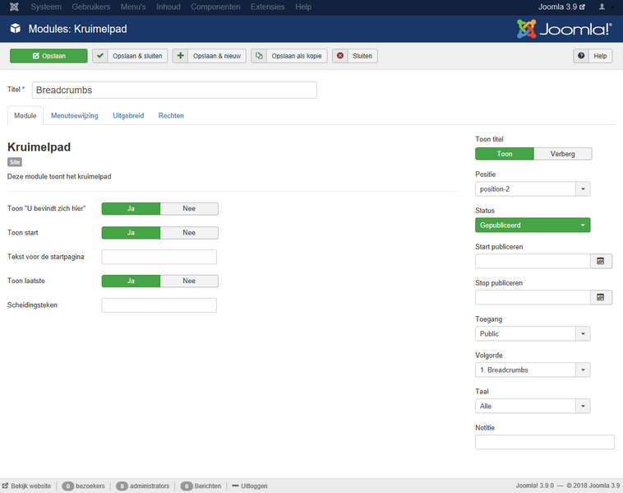This screenshot has height=493, width=623.
Task: Select Nee for Toon start
Action: click(x=189, y=233)
